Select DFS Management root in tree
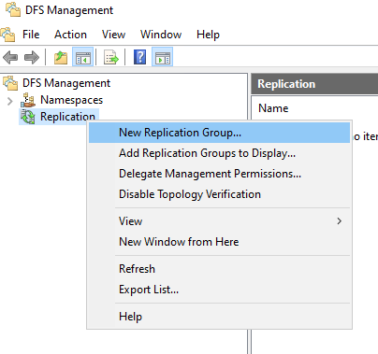The width and height of the screenshot is (378, 354). 66,83
